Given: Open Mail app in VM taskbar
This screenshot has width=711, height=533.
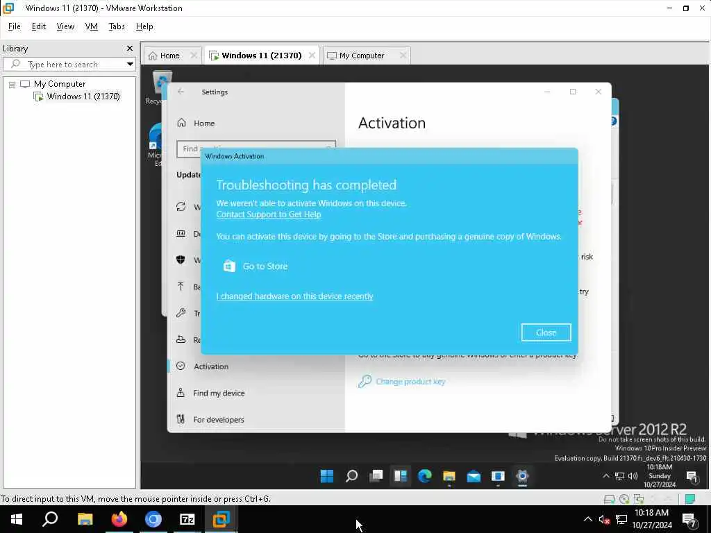Looking at the screenshot, I should [474, 476].
